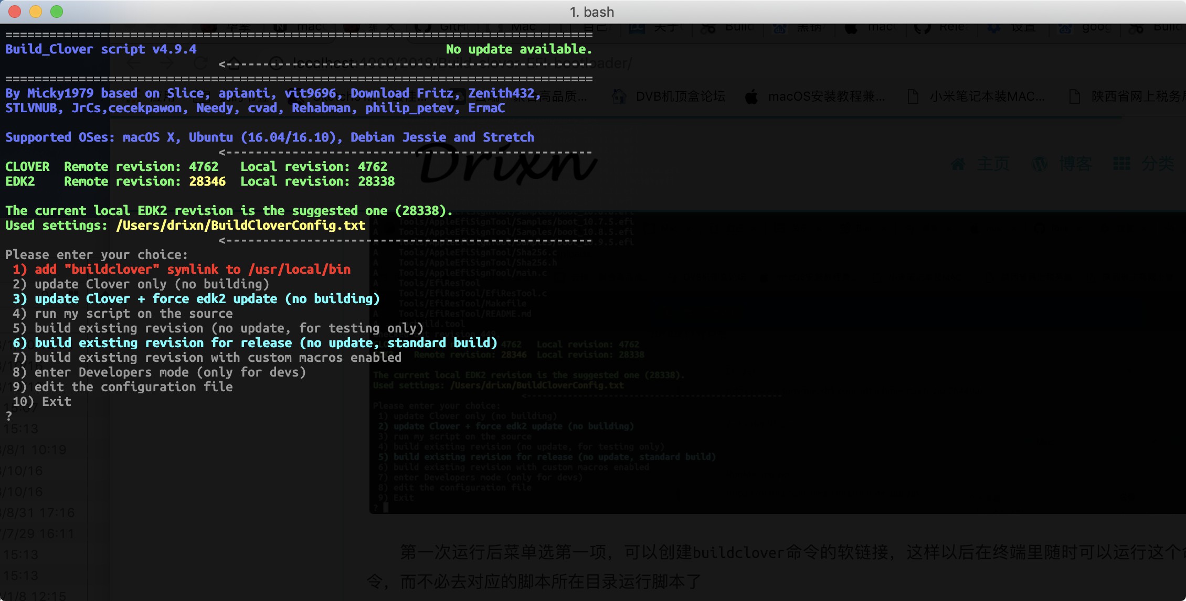Minimize the bash terminal window
Screen dimensions: 1186x601
click(36, 12)
